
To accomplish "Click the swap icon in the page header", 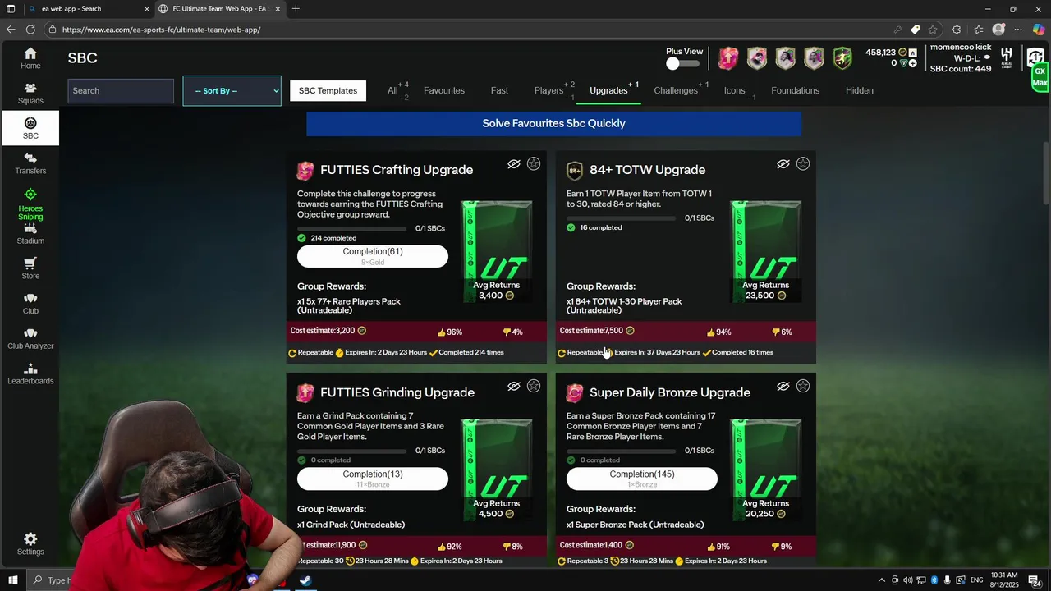I will 1035,57.
